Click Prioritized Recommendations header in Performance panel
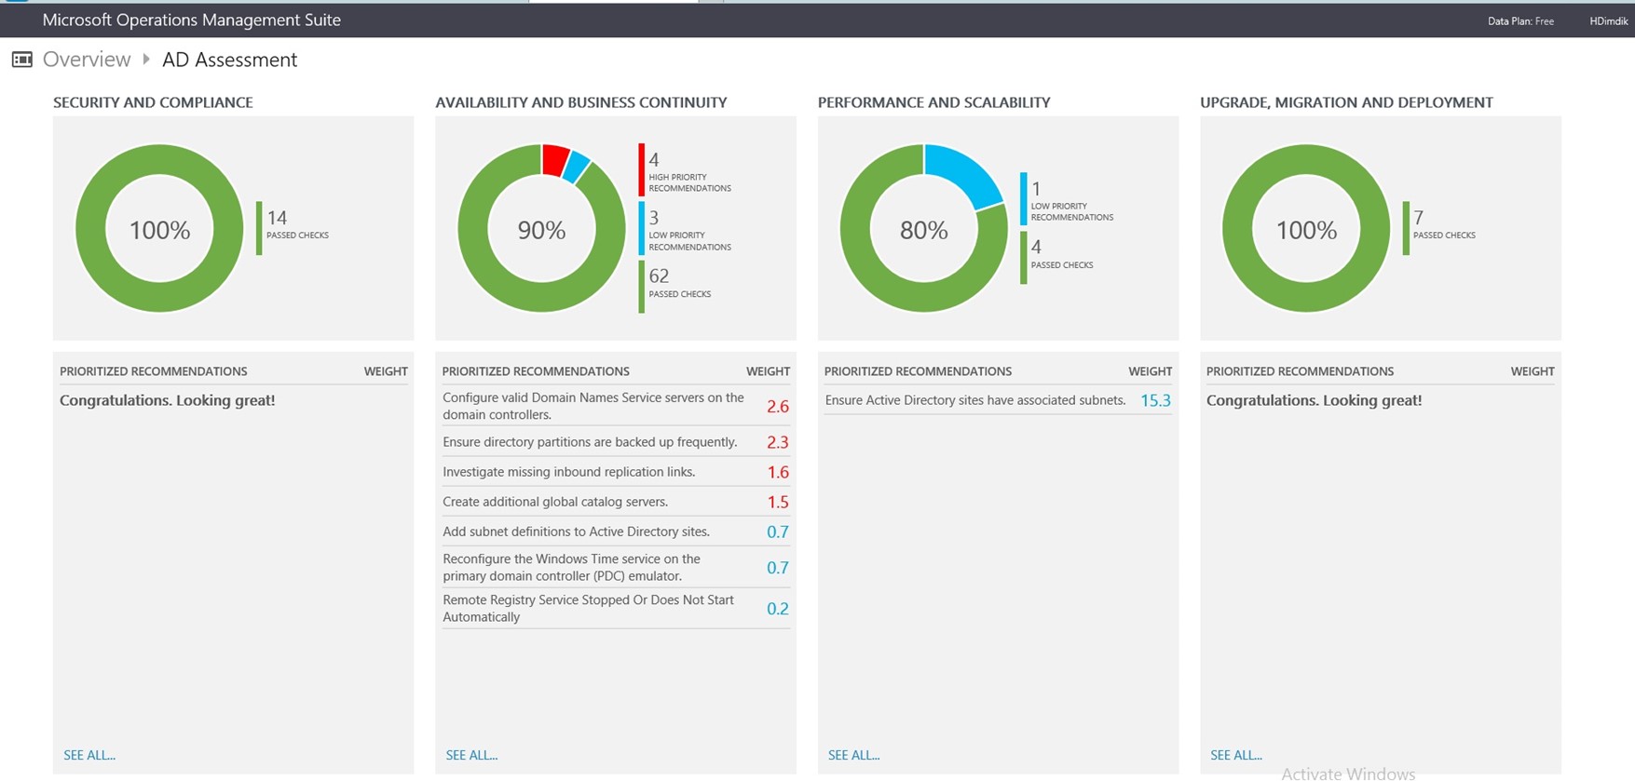1635x781 pixels. click(918, 370)
